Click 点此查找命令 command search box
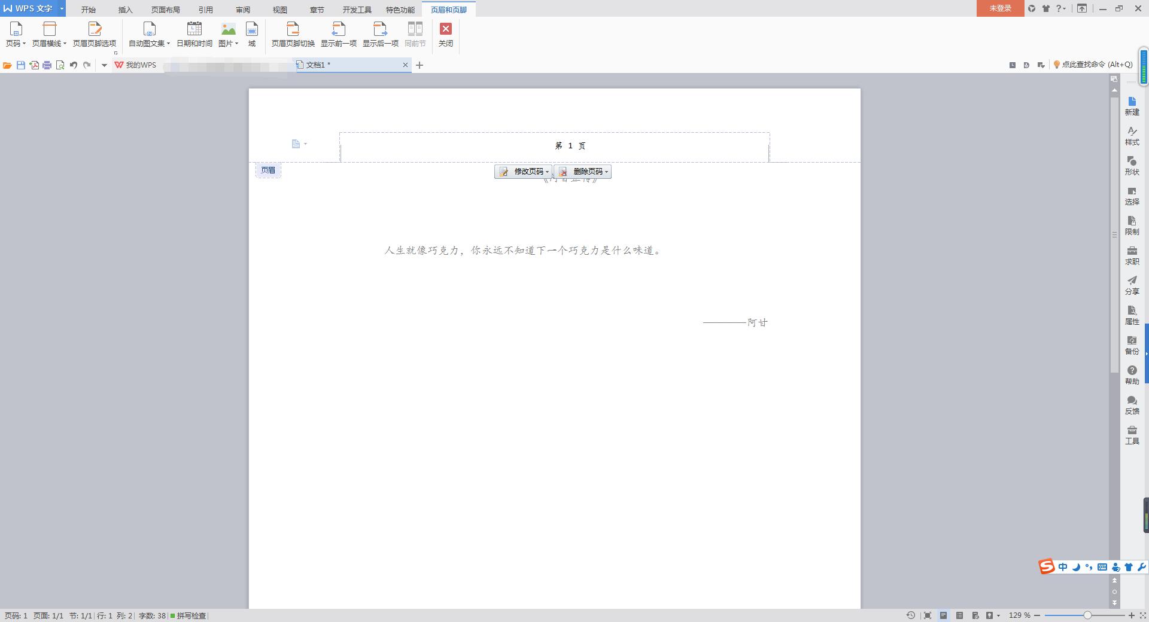Image resolution: width=1149 pixels, height=622 pixels. (x=1093, y=65)
